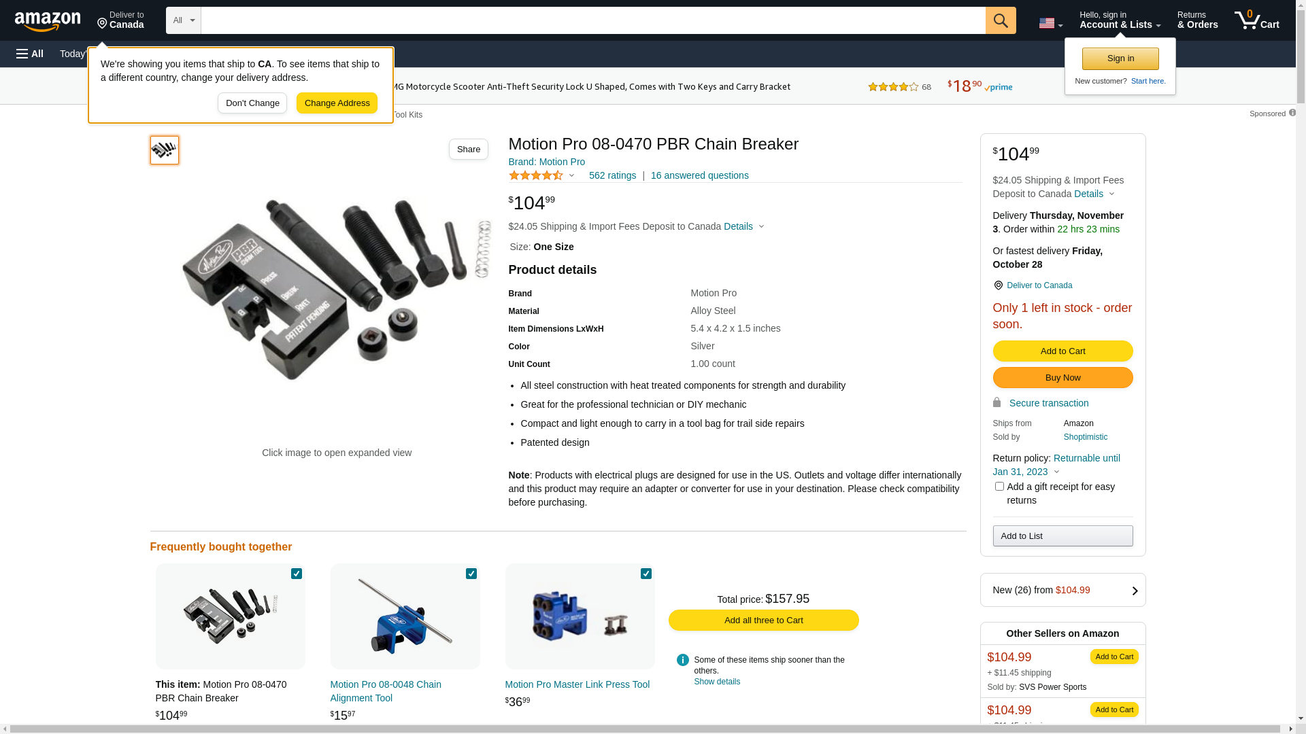
Task: Click the Deliver to Canada location pin
Action: (x=998, y=285)
